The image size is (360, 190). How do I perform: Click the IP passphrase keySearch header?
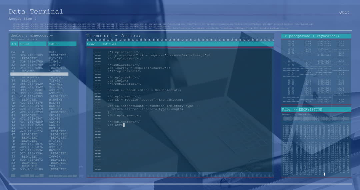(x=316, y=36)
